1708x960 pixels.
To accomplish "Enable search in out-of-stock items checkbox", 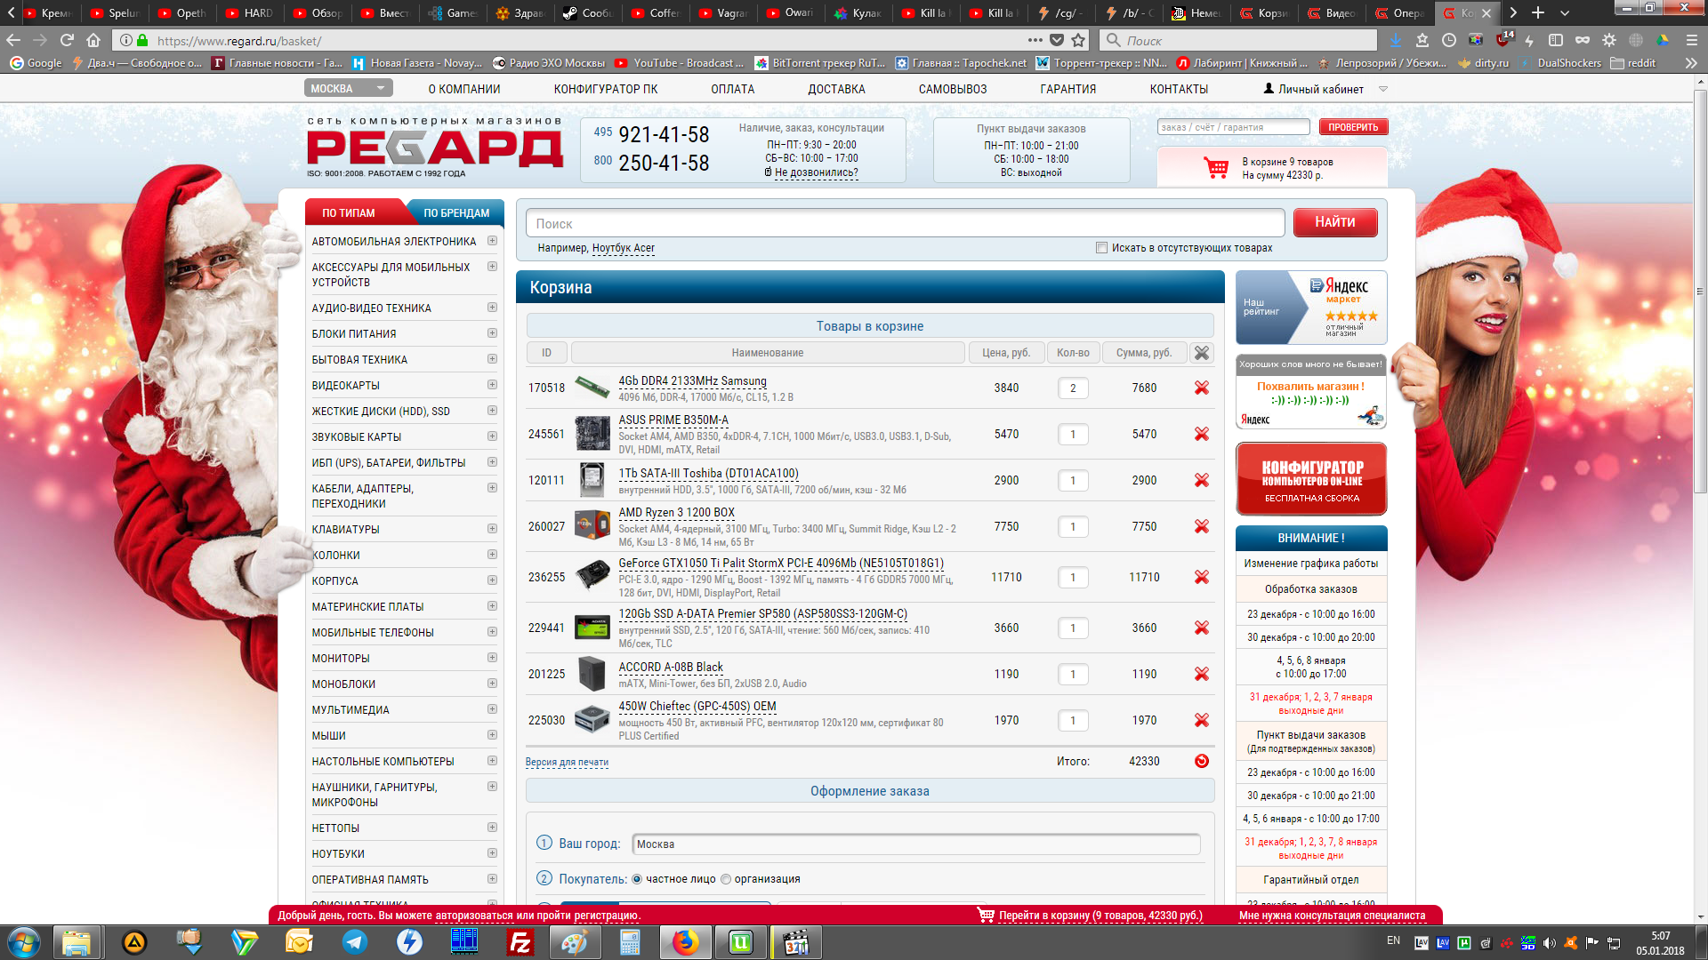I will click(x=1101, y=248).
